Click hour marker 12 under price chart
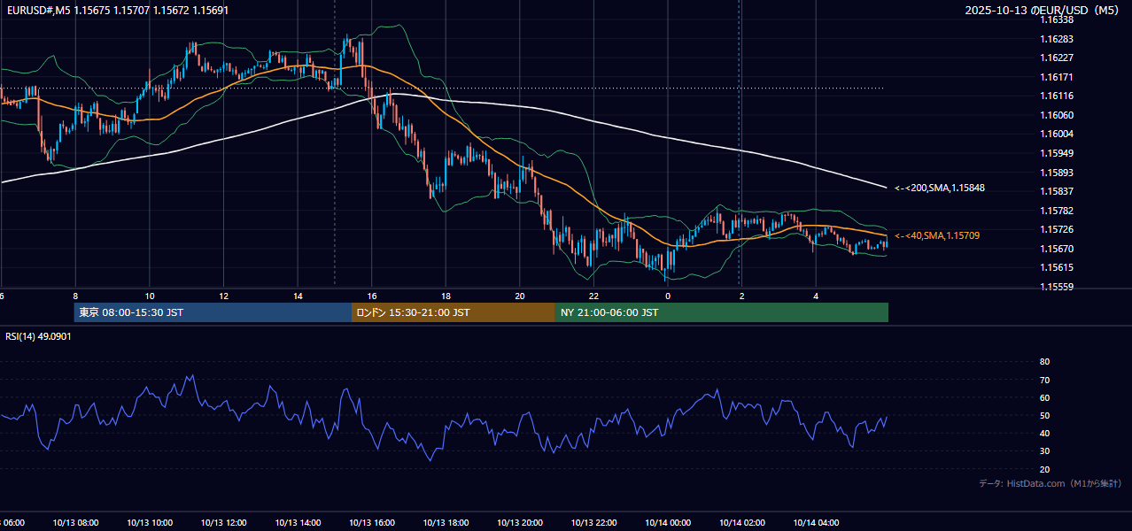The width and height of the screenshot is (1132, 531). click(x=223, y=296)
